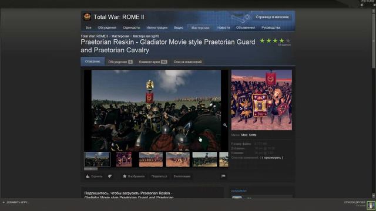Screen dimensions: 376x211
Task: Select the fourth gallery thumbnail with cavalry
Action: 177,159
